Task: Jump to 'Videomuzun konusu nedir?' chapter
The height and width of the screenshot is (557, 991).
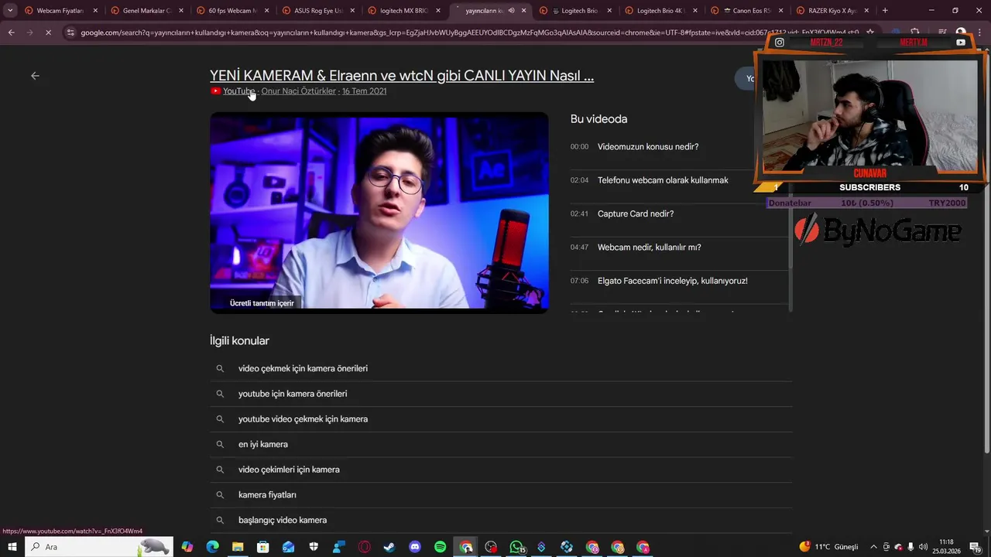Action: coord(648,147)
